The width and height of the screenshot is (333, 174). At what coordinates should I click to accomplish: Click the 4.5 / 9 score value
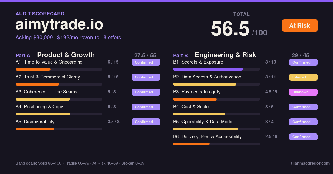coord(271,92)
